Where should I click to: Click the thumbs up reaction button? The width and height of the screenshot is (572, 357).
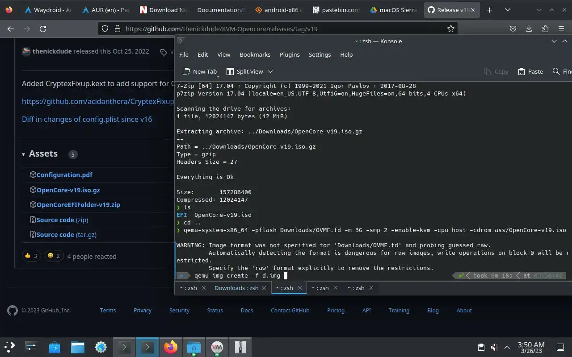point(31,256)
